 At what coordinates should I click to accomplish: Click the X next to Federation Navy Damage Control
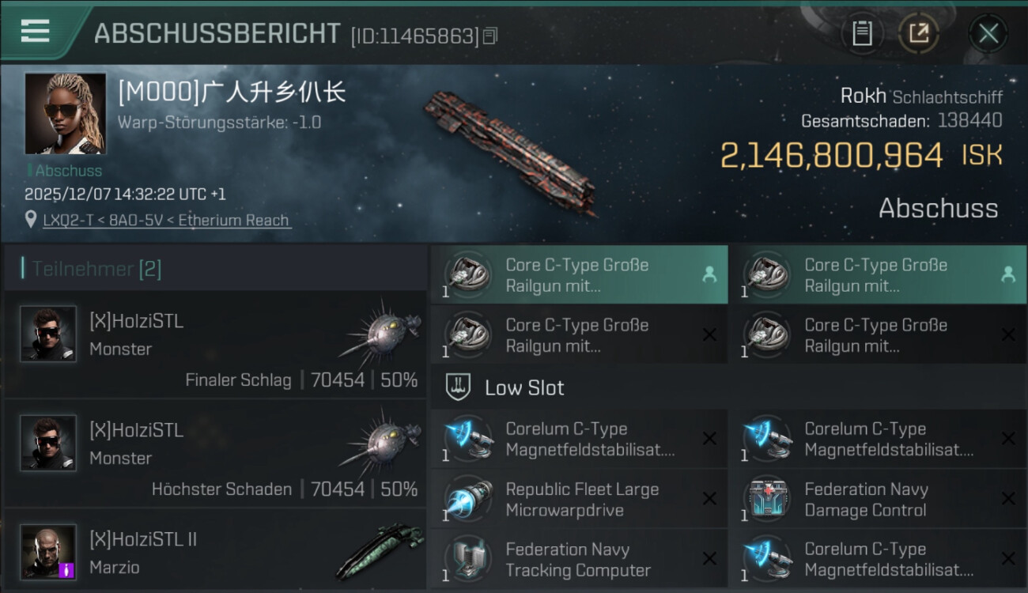pyautogui.click(x=1008, y=499)
